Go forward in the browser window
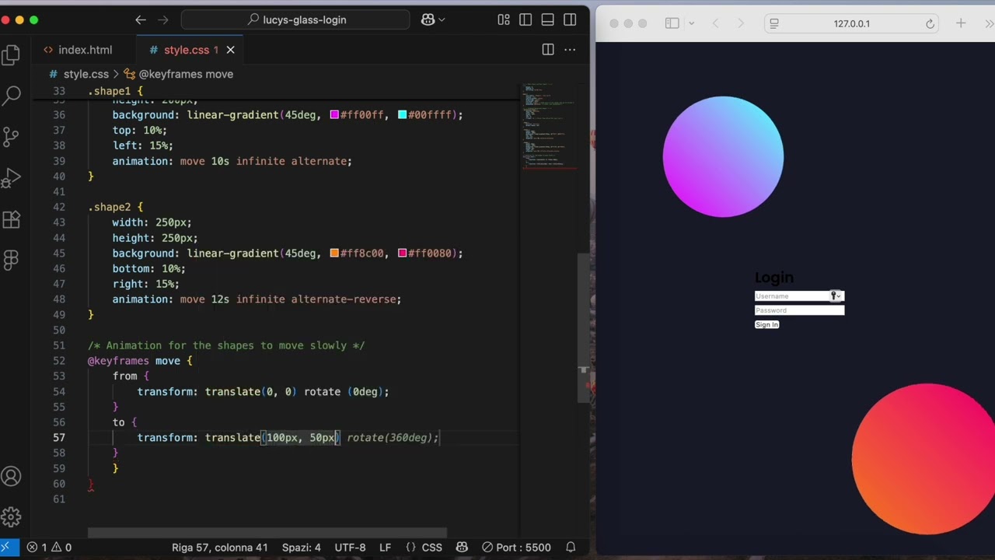 [740, 23]
